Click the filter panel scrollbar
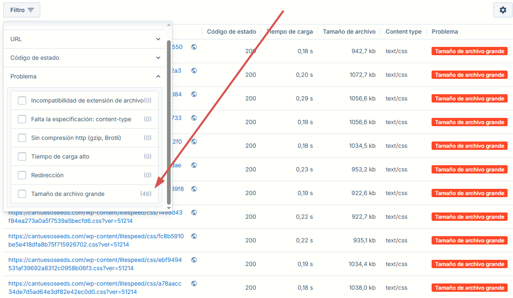This screenshot has width=513, height=298. click(x=168, y=116)
